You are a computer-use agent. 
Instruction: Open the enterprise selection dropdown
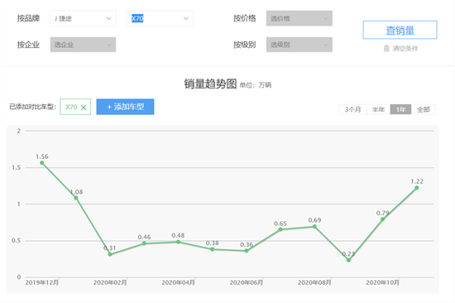(x=83, y=45)
